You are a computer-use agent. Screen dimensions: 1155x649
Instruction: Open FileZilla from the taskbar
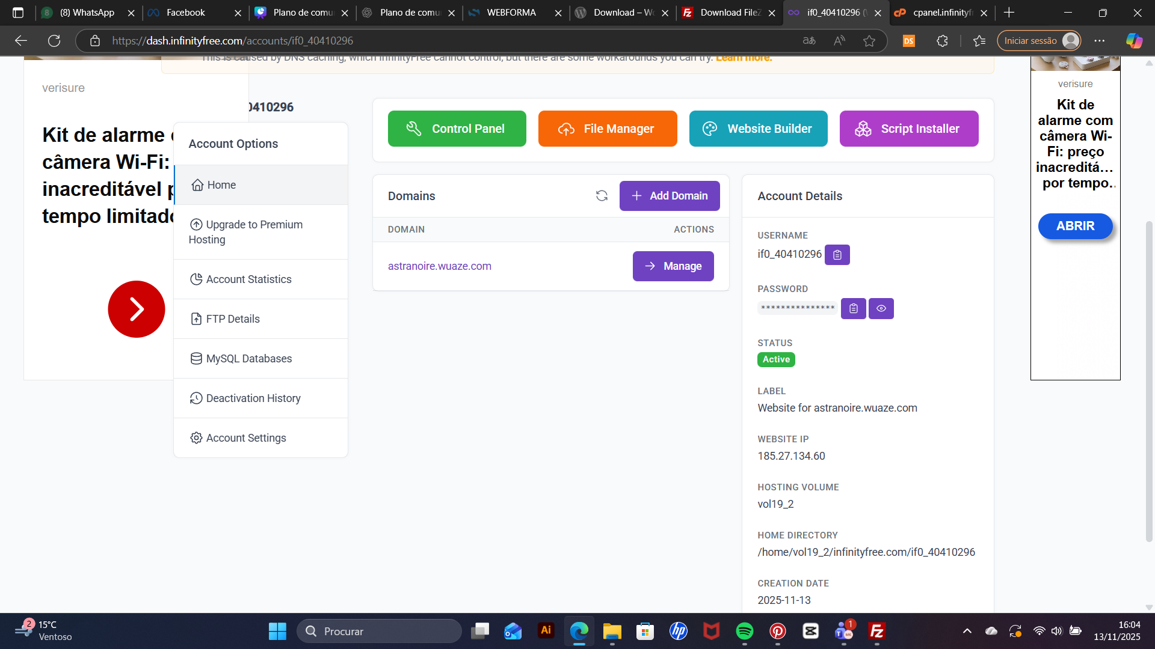point(876,631)
